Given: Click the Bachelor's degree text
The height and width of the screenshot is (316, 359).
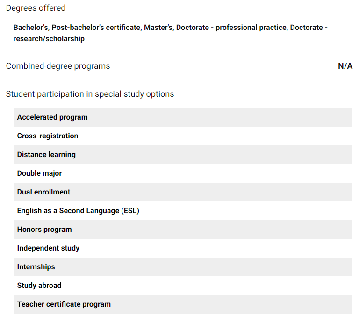Looking at the screenshot, I should pyautogui.click(x=30, y=28).
